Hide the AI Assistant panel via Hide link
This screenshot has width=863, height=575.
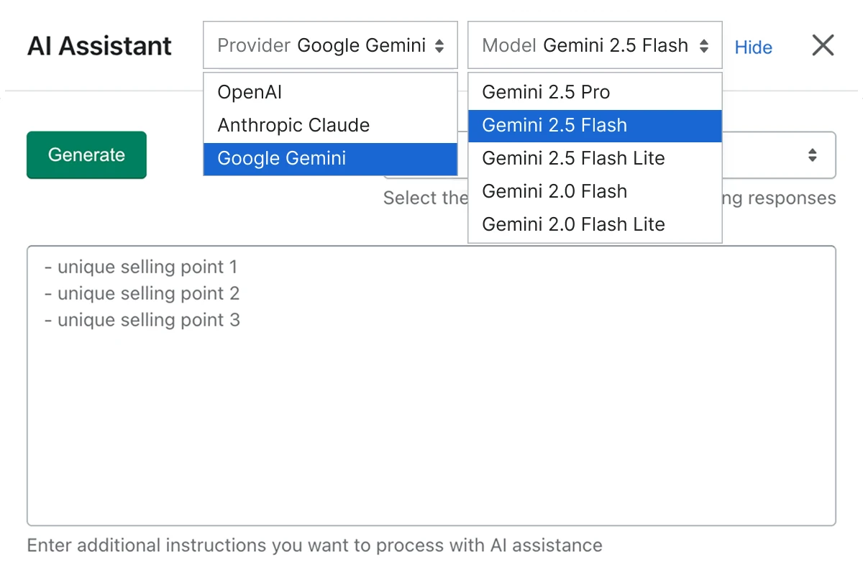tap(753, 47)
